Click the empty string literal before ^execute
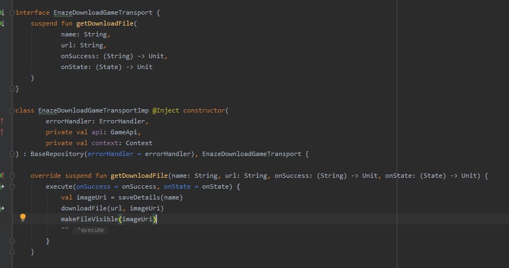This screenshot has height=268, width=509. [x=65, y=229]
